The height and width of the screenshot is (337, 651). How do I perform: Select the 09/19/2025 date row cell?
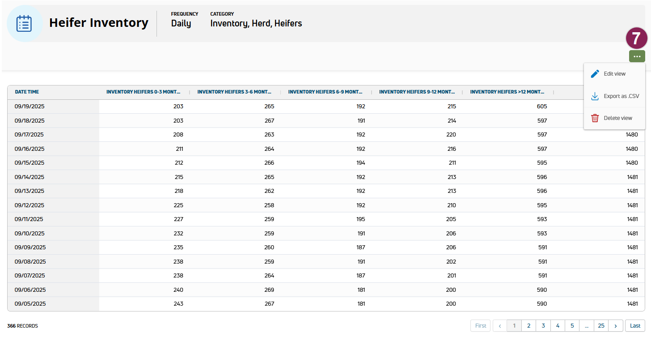(x=30, y=107)
